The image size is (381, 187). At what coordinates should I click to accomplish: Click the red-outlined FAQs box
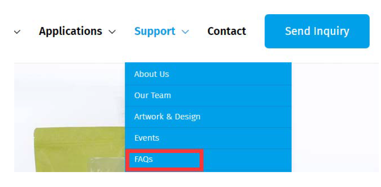click(164, 160)
